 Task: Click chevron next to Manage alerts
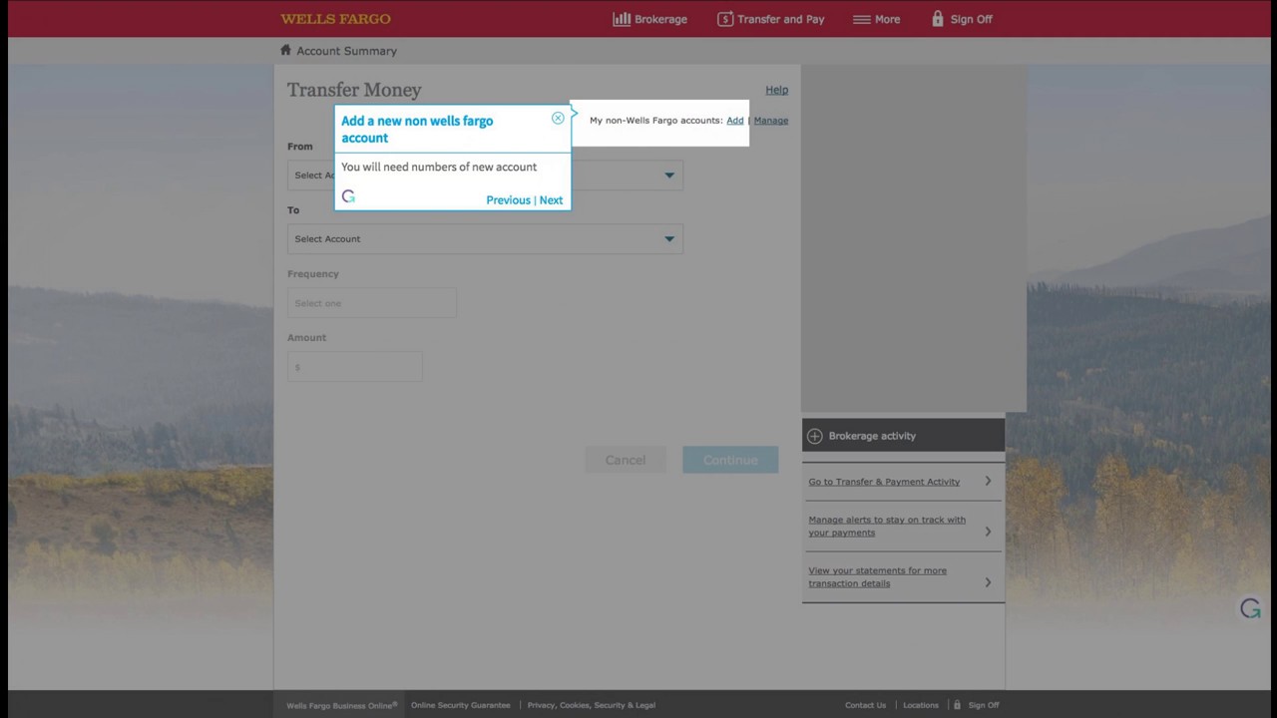[988, 532]
